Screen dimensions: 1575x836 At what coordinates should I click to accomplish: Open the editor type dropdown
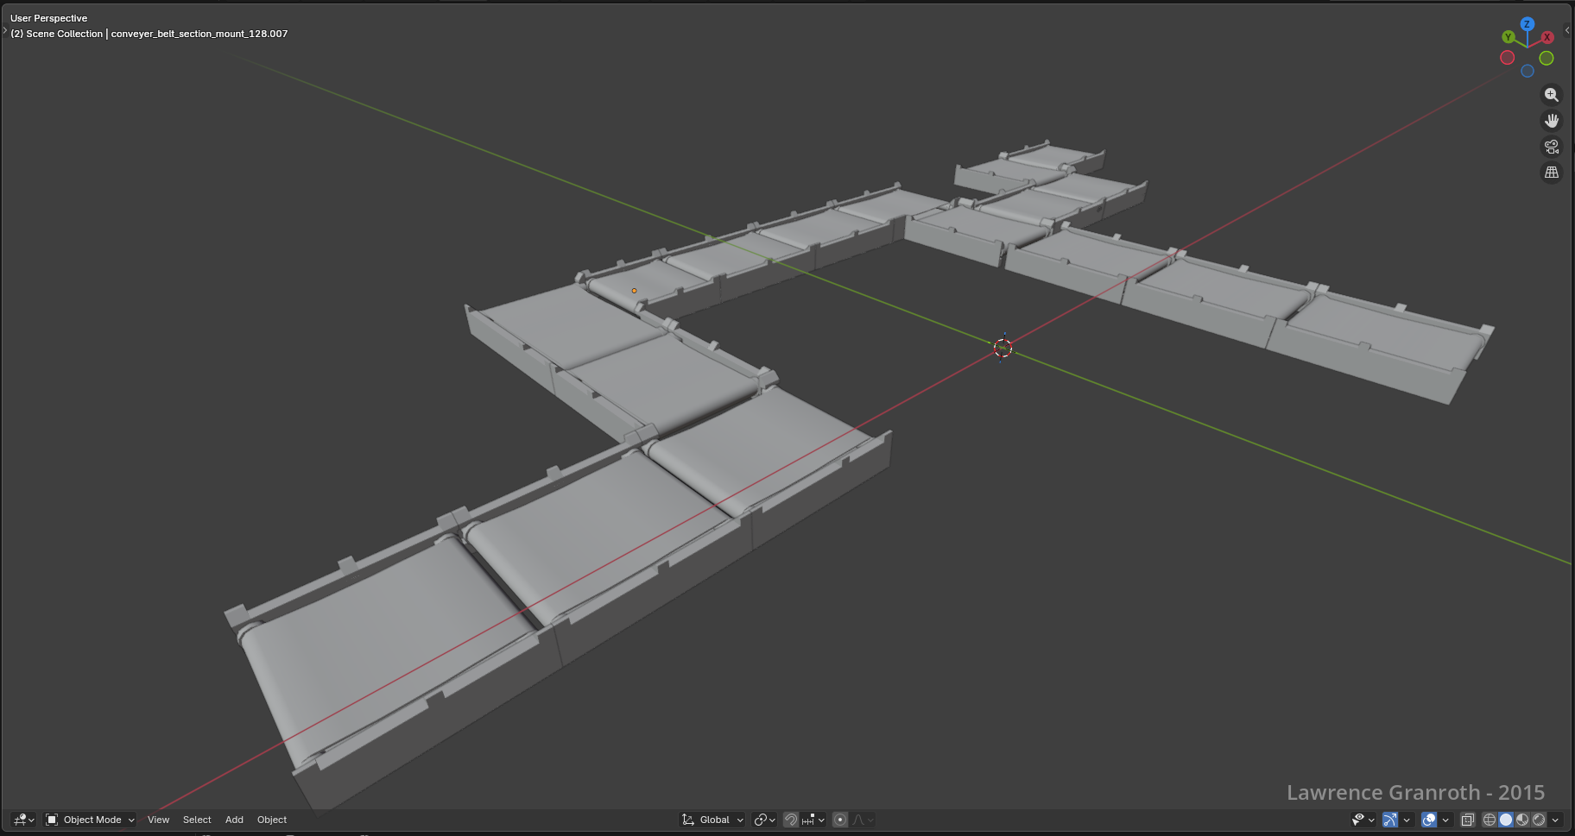(x=23, y=820)
